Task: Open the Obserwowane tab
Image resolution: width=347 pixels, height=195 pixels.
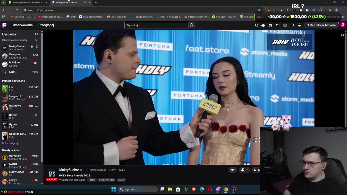Action: pos(22,25)
